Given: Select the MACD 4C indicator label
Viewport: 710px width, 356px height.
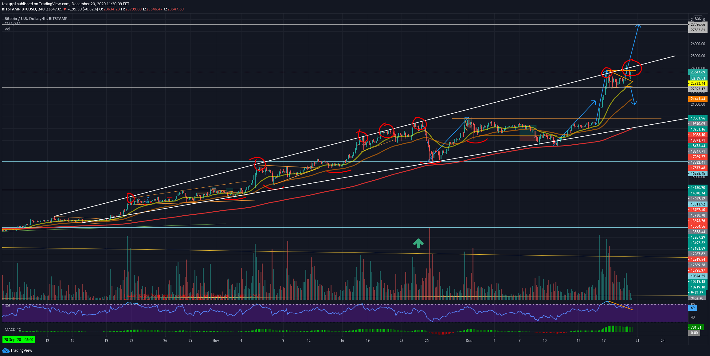Looking at the screenshot, I should pyautogui.click(x=13, y=330).
